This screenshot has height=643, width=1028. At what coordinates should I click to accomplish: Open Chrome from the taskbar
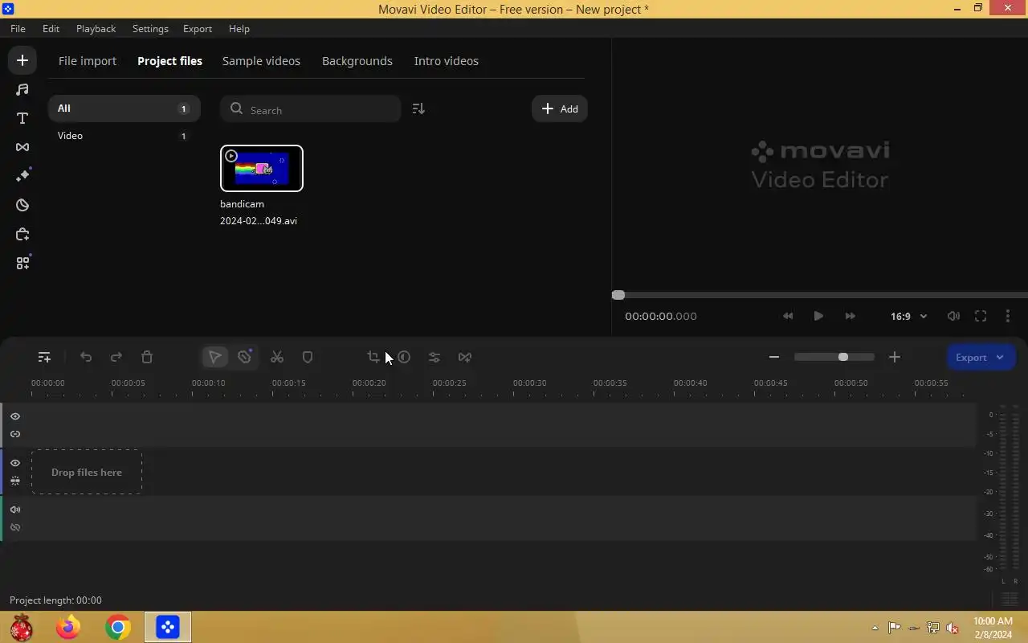(x=118, y=627)
